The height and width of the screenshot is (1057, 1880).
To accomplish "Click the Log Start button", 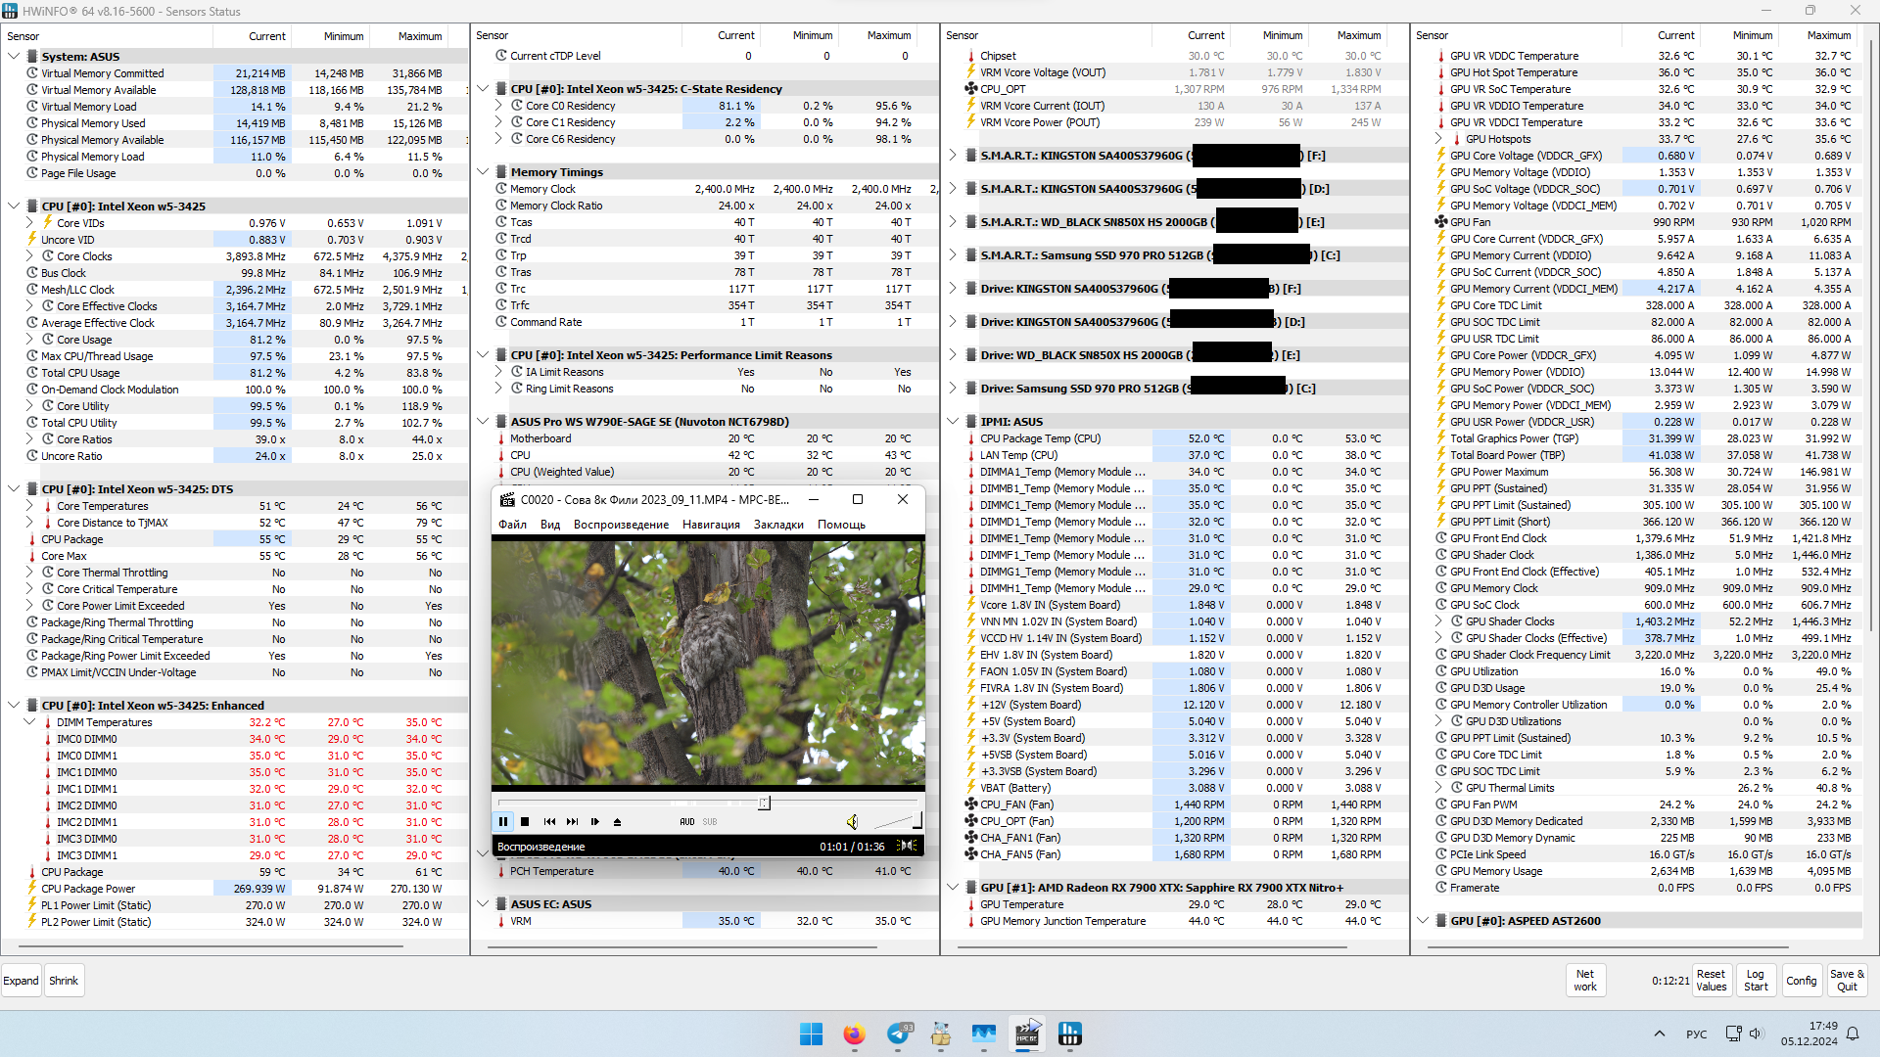I will (1756, 981).
